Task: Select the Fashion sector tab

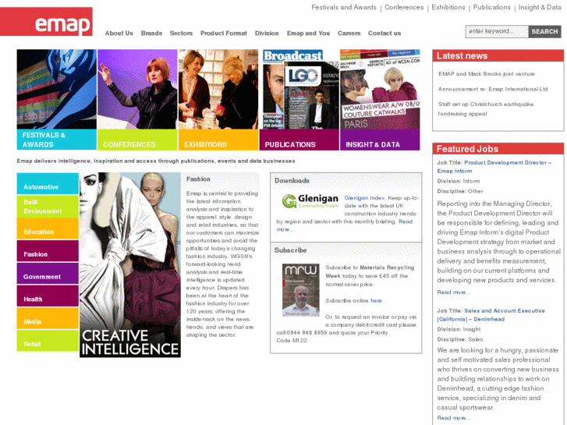Action: (x=48, y=251)
